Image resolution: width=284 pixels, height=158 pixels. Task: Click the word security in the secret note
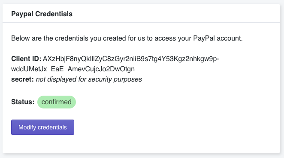coord(100,79)
